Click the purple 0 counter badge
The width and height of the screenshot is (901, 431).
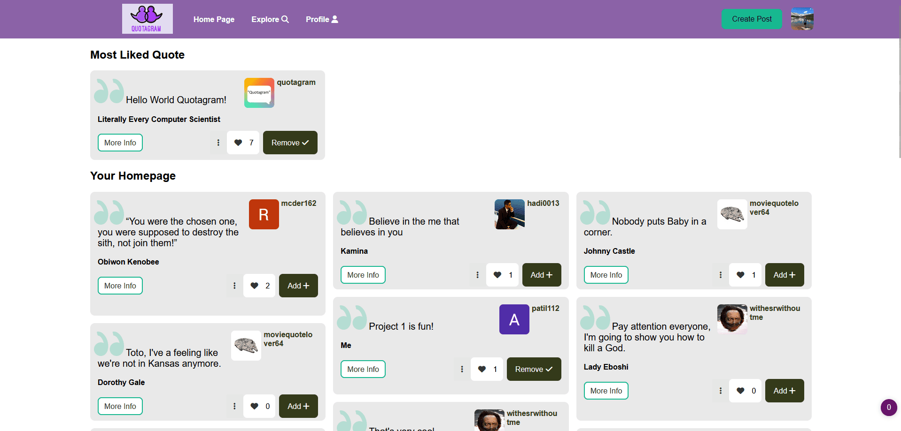[x=888, y=407]
